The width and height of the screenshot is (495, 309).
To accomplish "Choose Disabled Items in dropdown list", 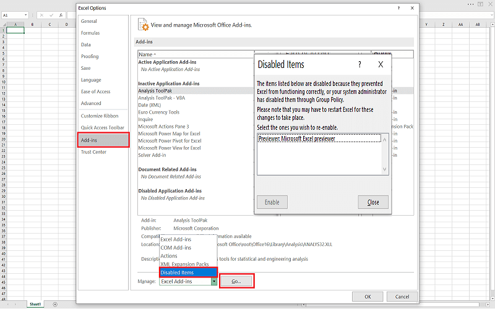I will click(188, 273).
